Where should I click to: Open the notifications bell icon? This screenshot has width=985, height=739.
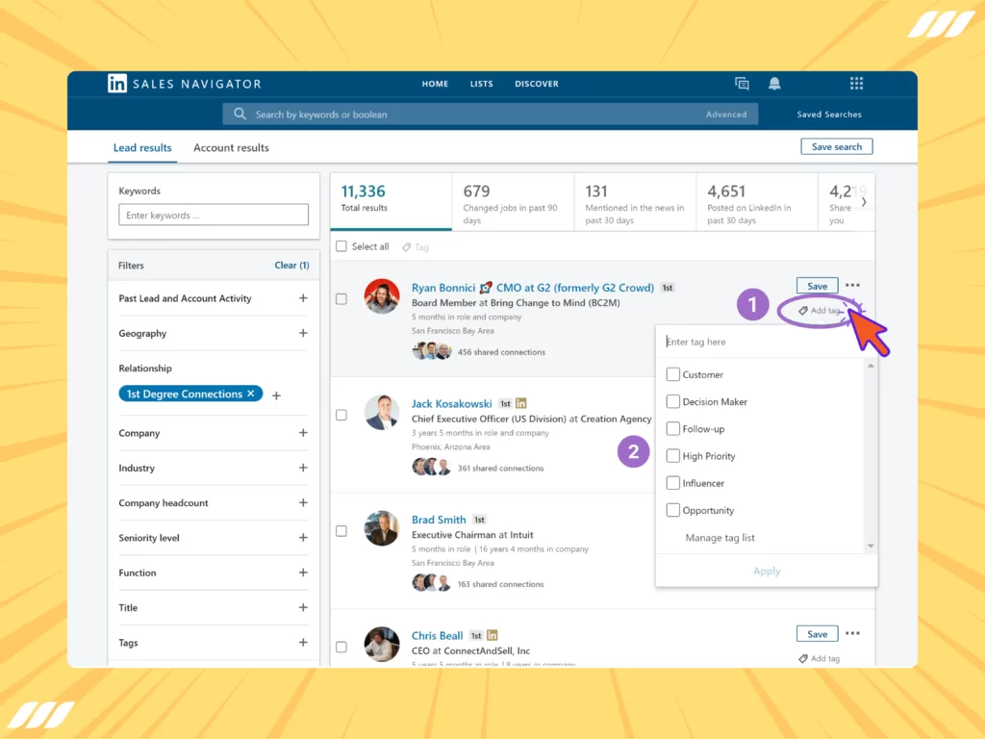pyautogui.click(x=774, y=84)
